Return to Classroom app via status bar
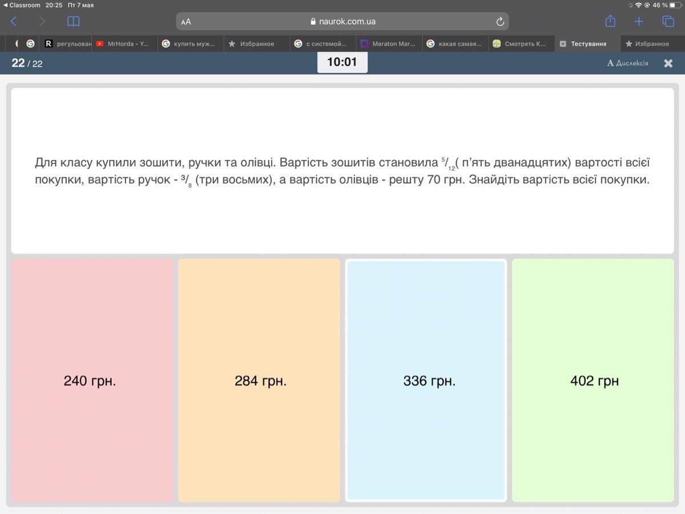The image size is (685, 514). pyautogui.click(x=22, y=5)
